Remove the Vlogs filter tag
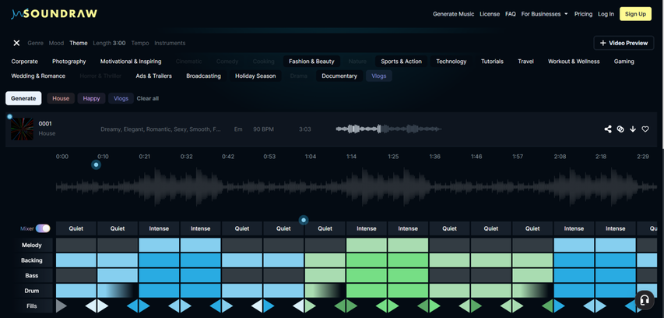 click(x=121, y=98)
